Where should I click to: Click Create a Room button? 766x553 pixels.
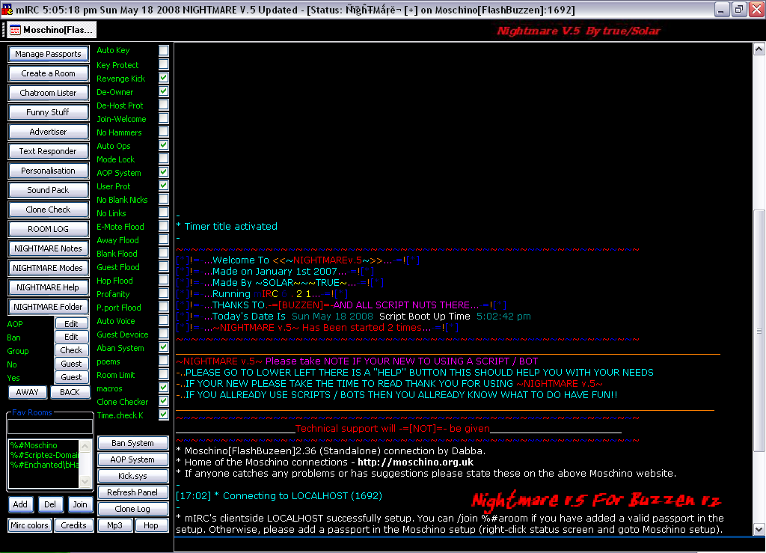(48, 73)
